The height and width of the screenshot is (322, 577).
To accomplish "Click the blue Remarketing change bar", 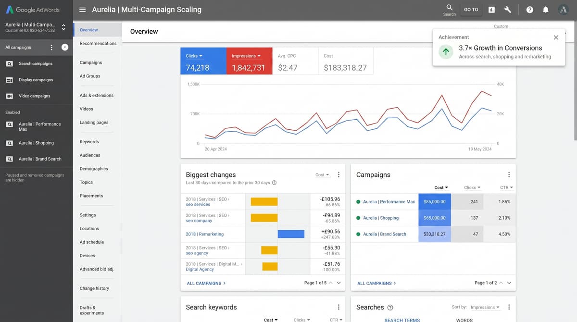I will (x=291, y=234).
